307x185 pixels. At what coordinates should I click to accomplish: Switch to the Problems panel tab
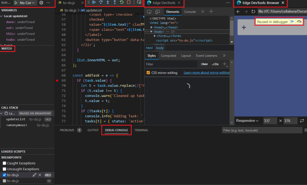pyautogui.click(x=67, y=130)
